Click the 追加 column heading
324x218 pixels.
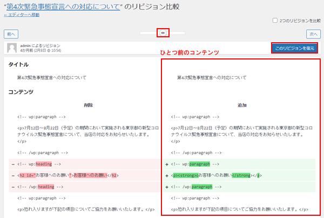[242, 105]
